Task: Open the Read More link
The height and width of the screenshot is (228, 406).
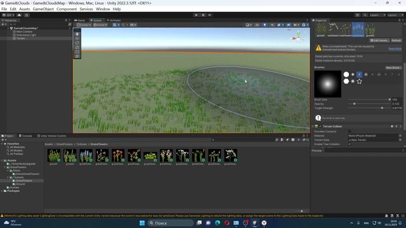Action: point(395,49)
